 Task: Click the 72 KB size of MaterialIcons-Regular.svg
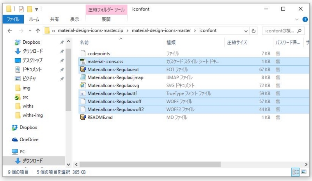coord(264,85)
